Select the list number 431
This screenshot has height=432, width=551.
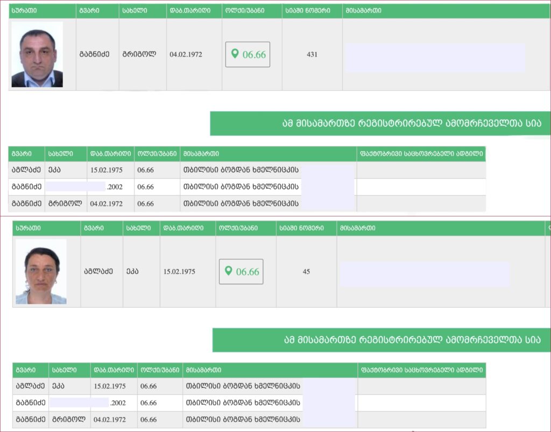[312, 54]
